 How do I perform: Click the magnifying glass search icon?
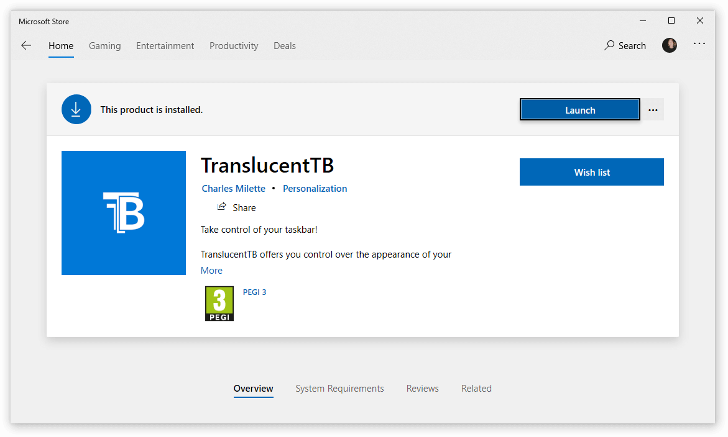[x=609, y=45]
